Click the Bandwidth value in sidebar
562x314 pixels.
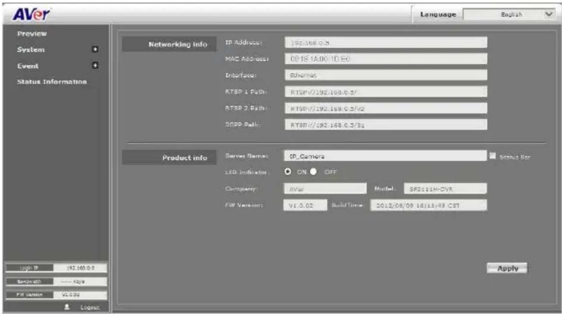coord(80,282)
